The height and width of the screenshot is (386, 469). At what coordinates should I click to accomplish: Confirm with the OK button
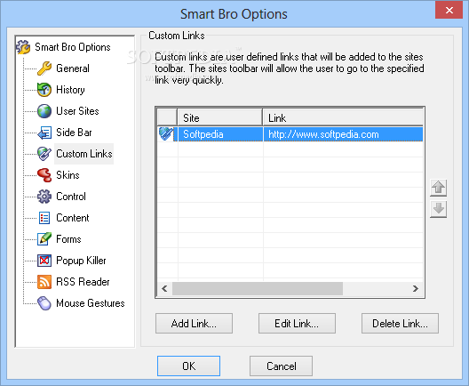pos(188,366)
